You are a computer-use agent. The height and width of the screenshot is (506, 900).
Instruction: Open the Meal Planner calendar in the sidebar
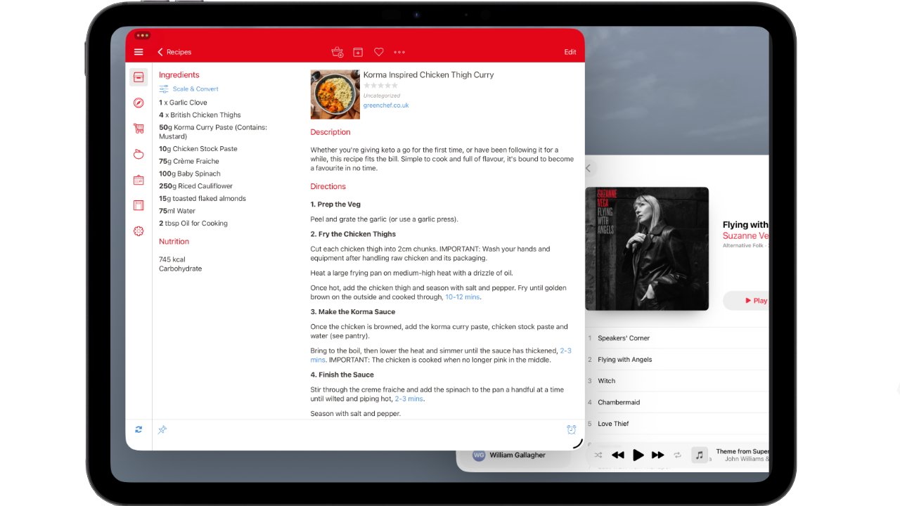click(139, 180)
